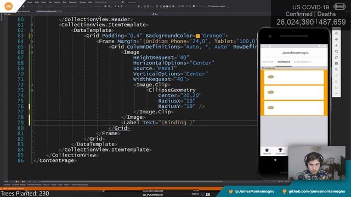Tap the medal image in the third workout card
This screenshot has width=351, height=197.
(x=270, y=108)
